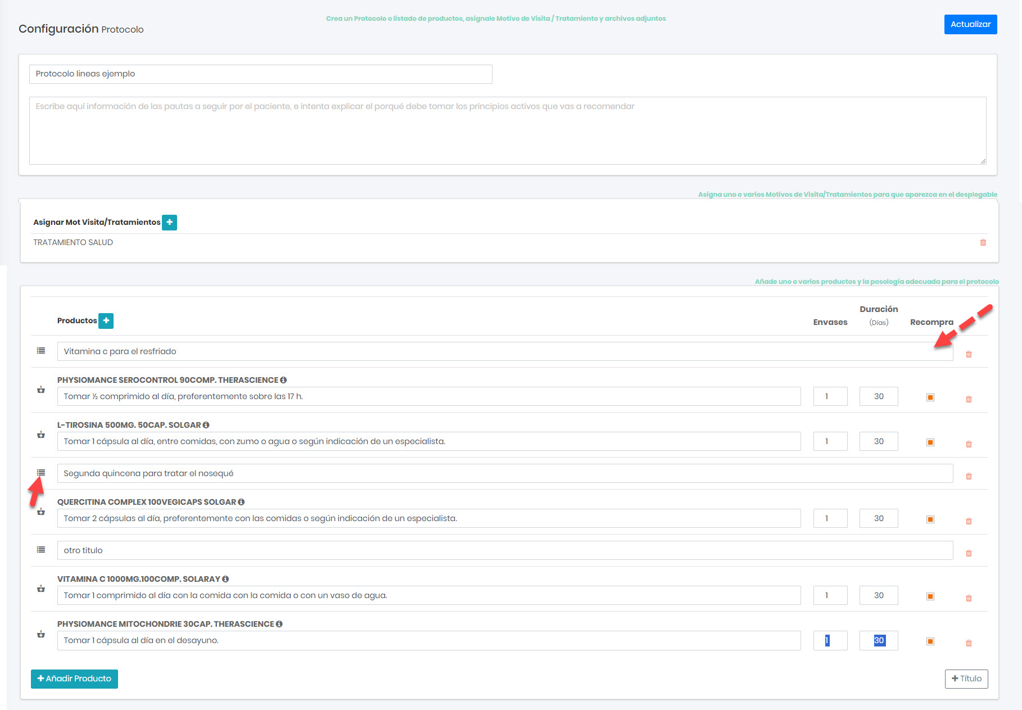Click basket icon for QUERCITINA COMPLEX row
1022x710 pixels.
(41, 512)
